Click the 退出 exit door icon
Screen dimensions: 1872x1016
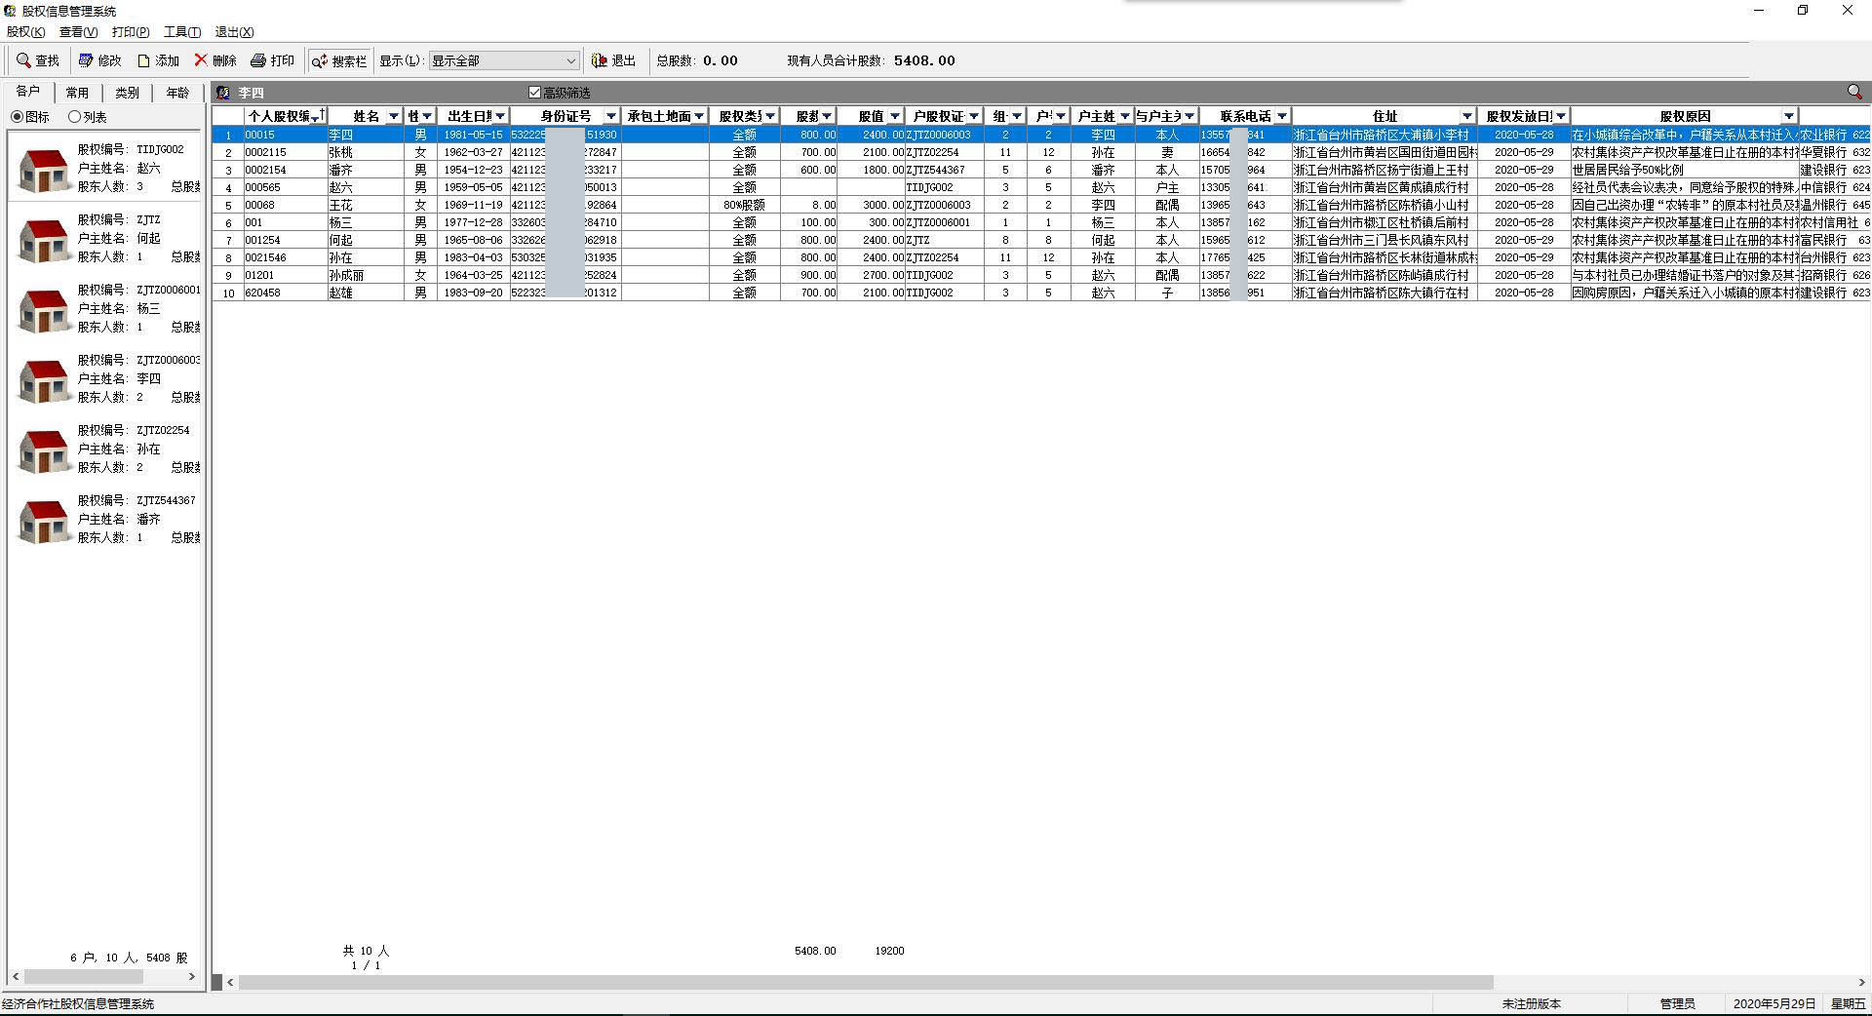pos(600,60)
